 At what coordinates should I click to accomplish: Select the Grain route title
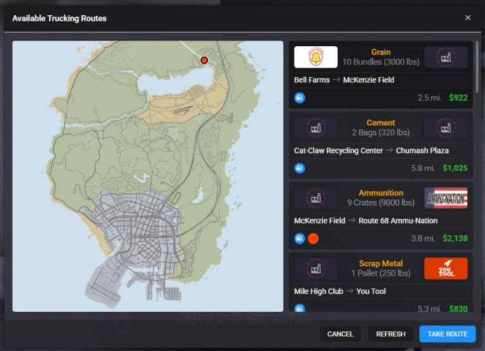tap(381, 52)
